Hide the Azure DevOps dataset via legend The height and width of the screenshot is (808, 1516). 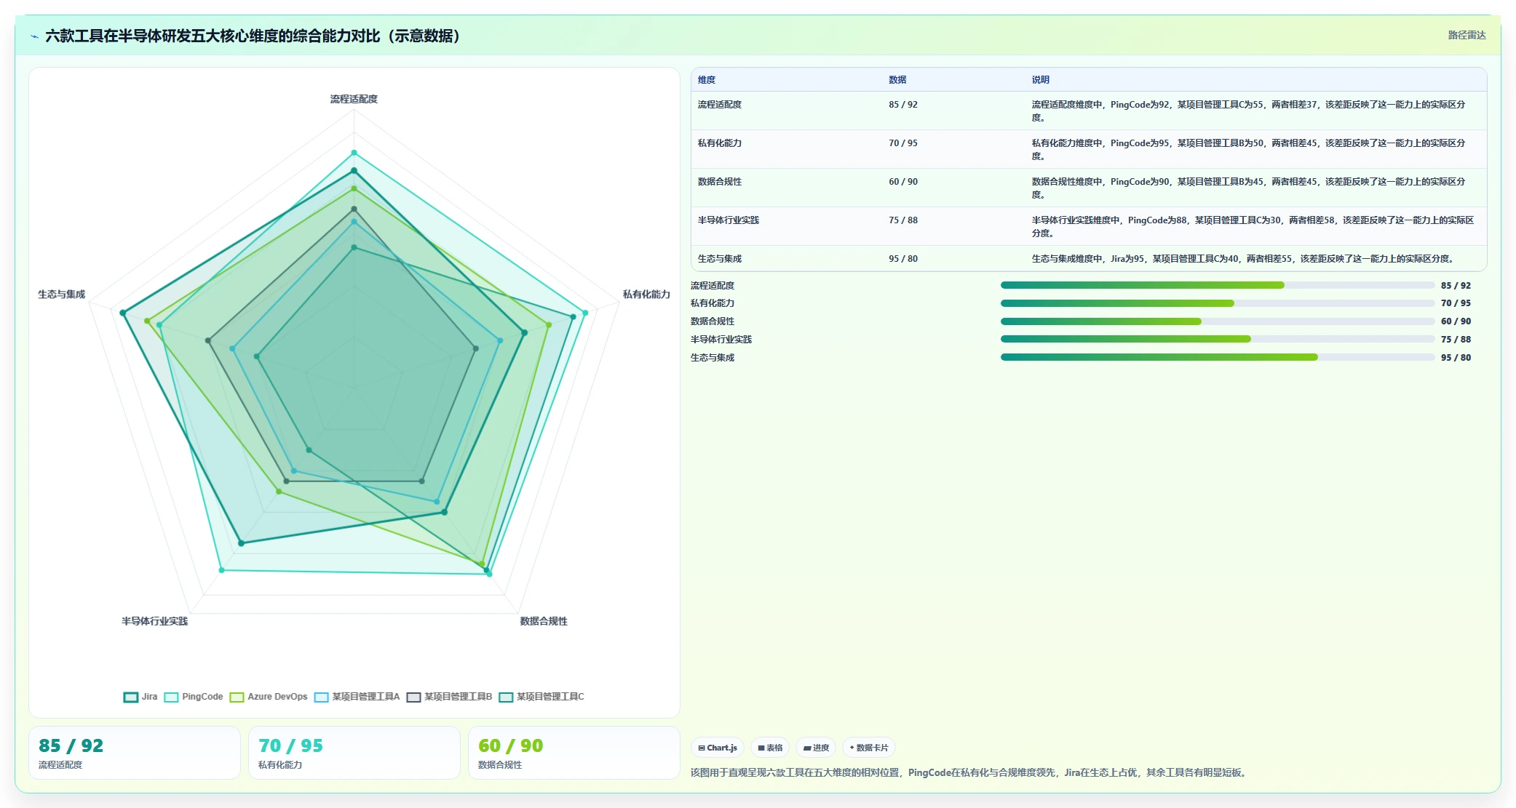269,697
